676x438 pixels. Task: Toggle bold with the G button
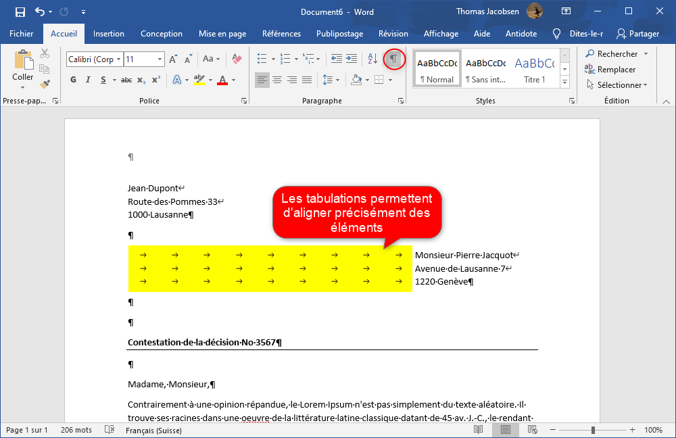(73, 80)
